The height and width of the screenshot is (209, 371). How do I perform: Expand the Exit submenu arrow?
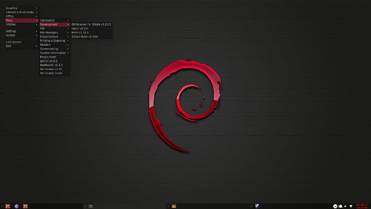37,46
